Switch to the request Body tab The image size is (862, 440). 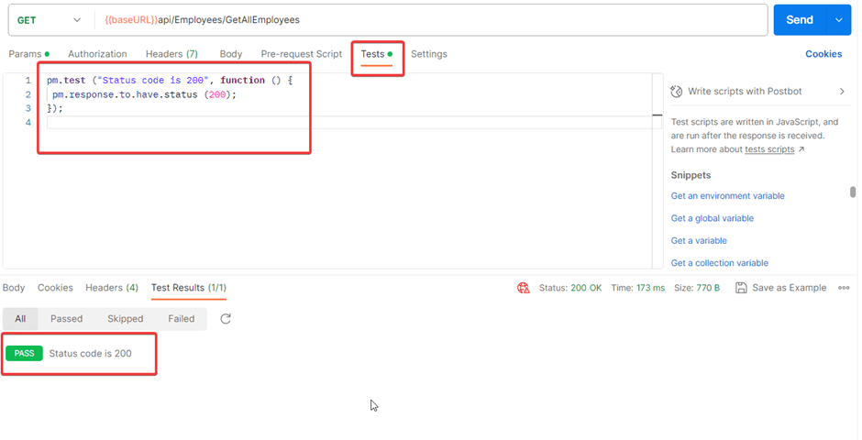231,54
